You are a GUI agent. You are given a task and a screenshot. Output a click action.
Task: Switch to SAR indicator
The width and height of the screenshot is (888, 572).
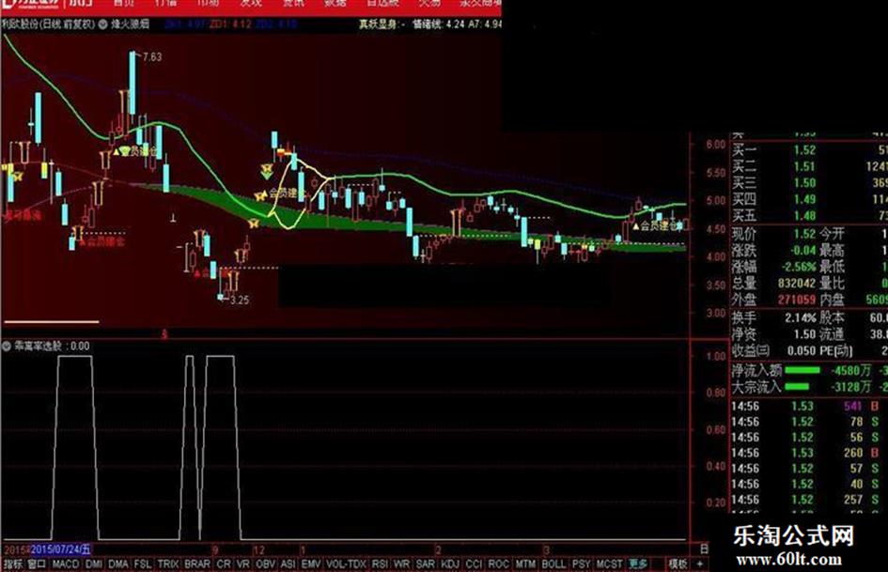click(x=425, y=564)
